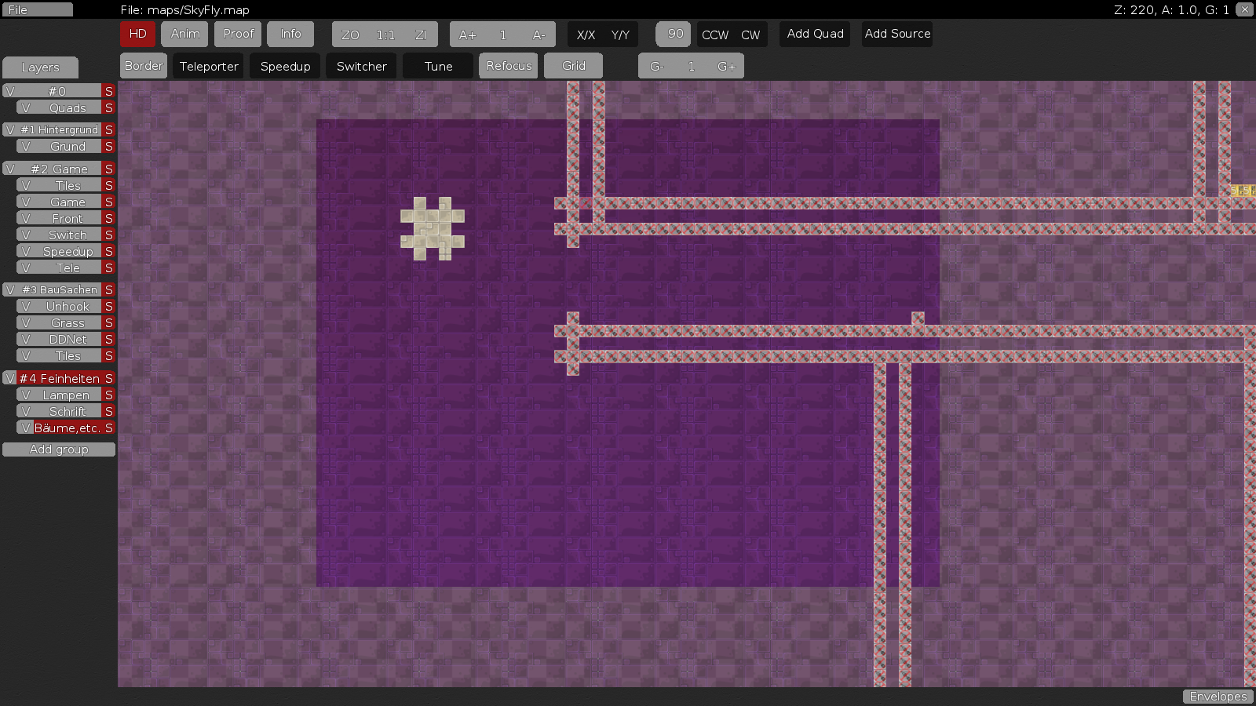Screen dimensions: 1256x706
Task: Click Refocus to recenter the view
Action: click(508, 66)
